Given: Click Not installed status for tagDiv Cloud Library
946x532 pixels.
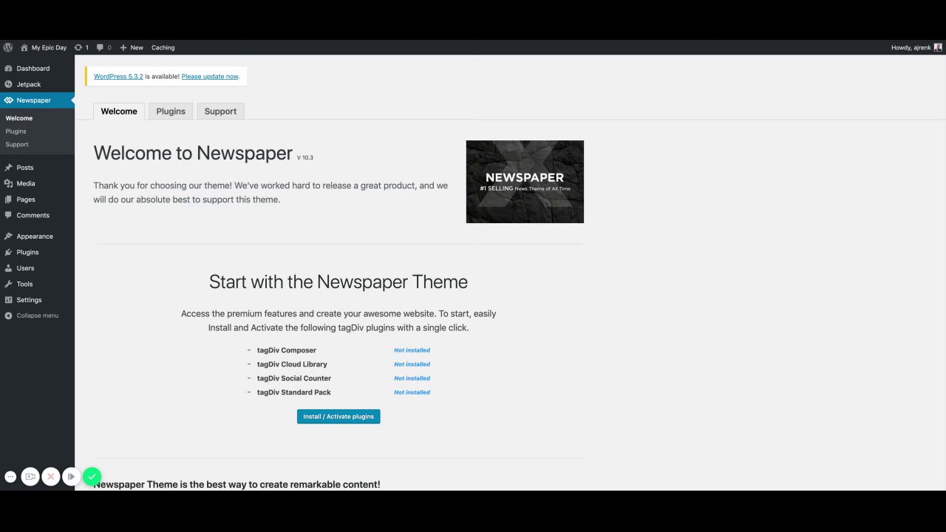Looking at the screenshot, I should coord(412,364).
